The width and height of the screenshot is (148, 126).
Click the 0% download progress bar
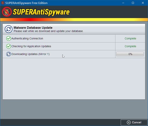[x=130, y=54]
